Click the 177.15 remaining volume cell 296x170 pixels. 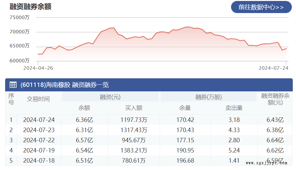coord(185,140)
